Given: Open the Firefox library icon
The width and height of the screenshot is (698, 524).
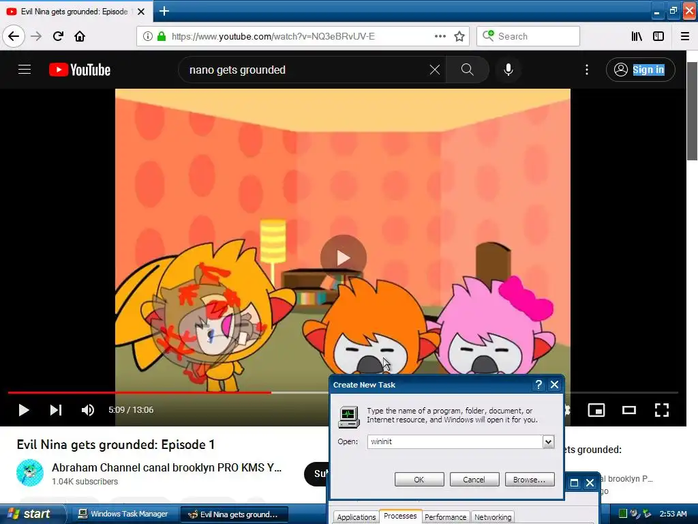Looking at the screenshot, I should 637,36.
